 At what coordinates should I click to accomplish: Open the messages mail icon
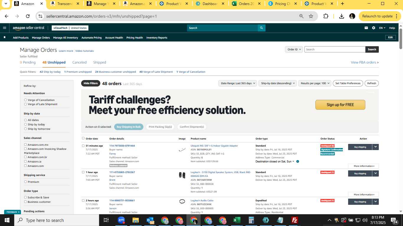point(366,28)
